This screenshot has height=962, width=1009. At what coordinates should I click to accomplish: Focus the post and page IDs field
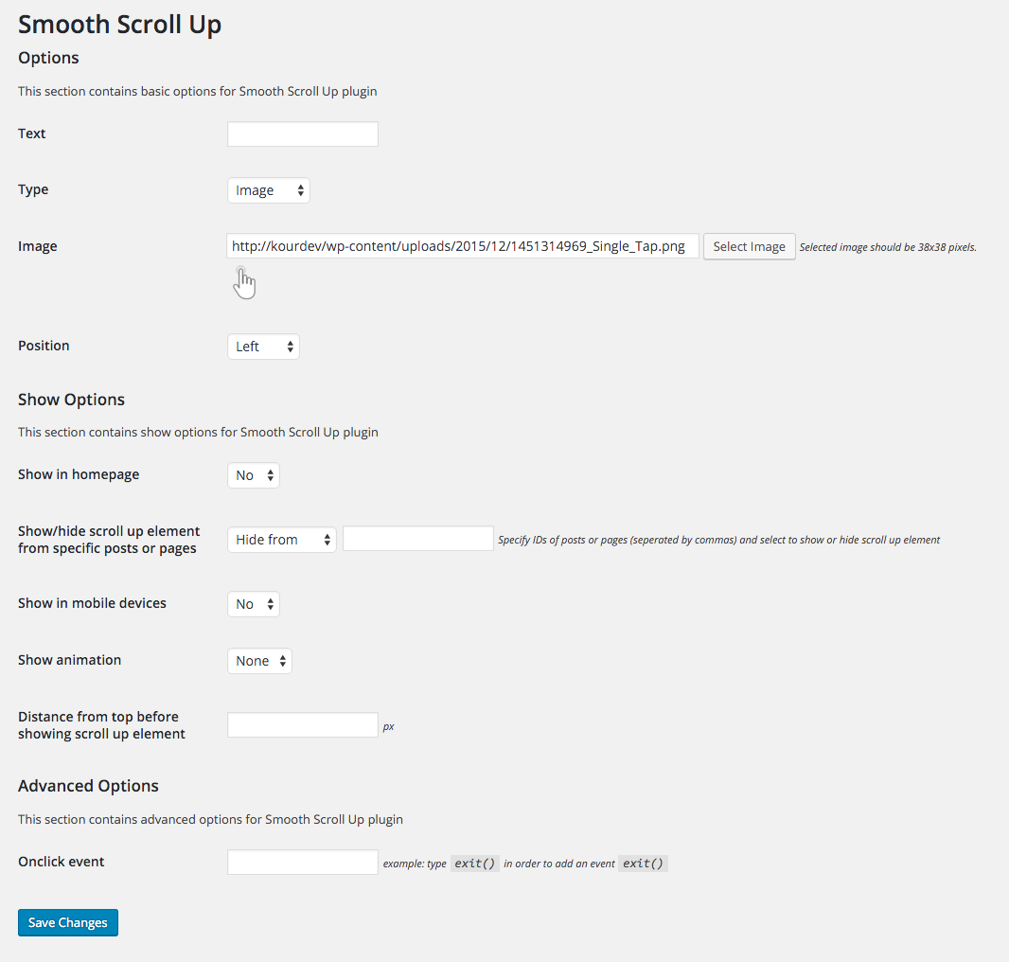tap(418, 539)
